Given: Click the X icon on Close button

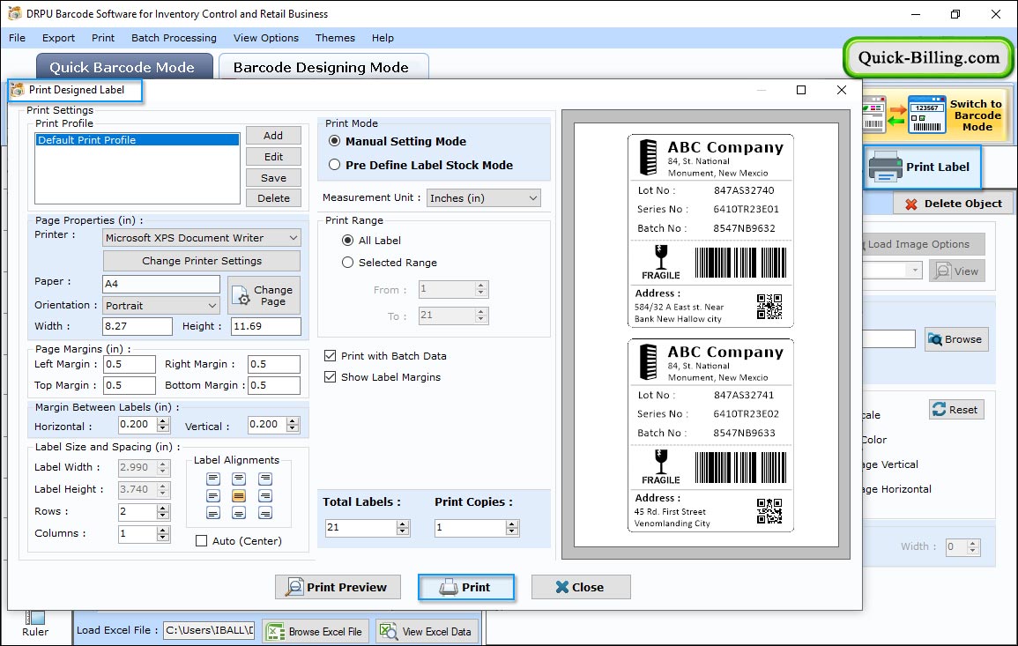Looking at the screenshot, I should [x=562, y=587].
